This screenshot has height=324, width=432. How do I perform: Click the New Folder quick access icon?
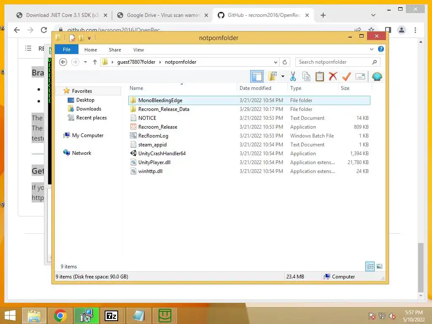pyautogui.click(x=81, y=38)
